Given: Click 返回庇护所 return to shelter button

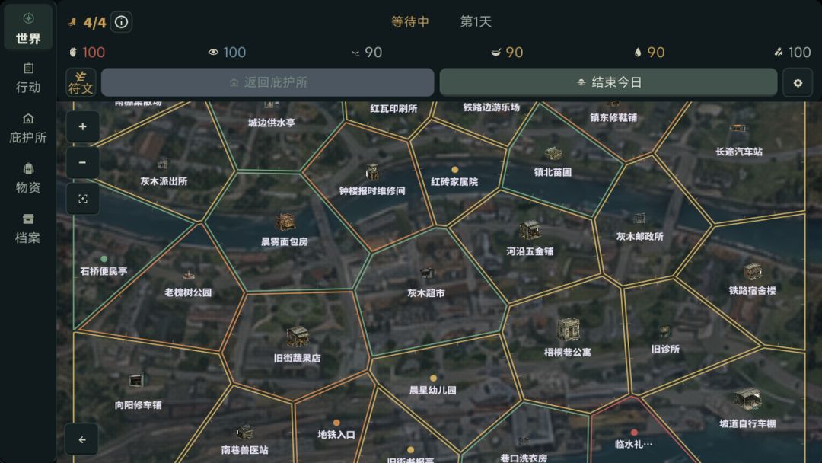Looking at the screenshot, I should point(267,82).
